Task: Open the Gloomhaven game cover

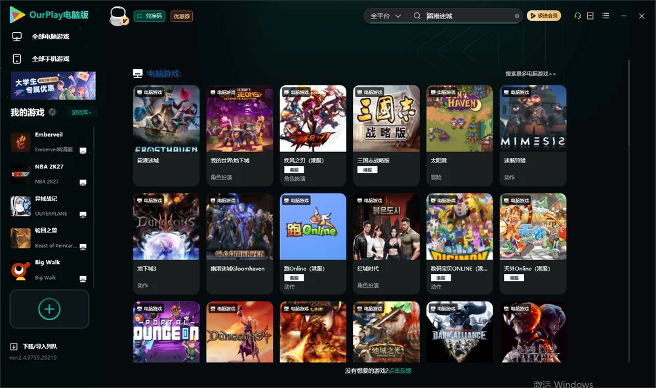Action: (x=239, y=227)
